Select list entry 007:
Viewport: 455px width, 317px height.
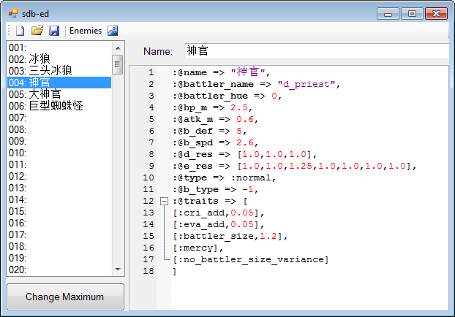[x=59, y=118]
